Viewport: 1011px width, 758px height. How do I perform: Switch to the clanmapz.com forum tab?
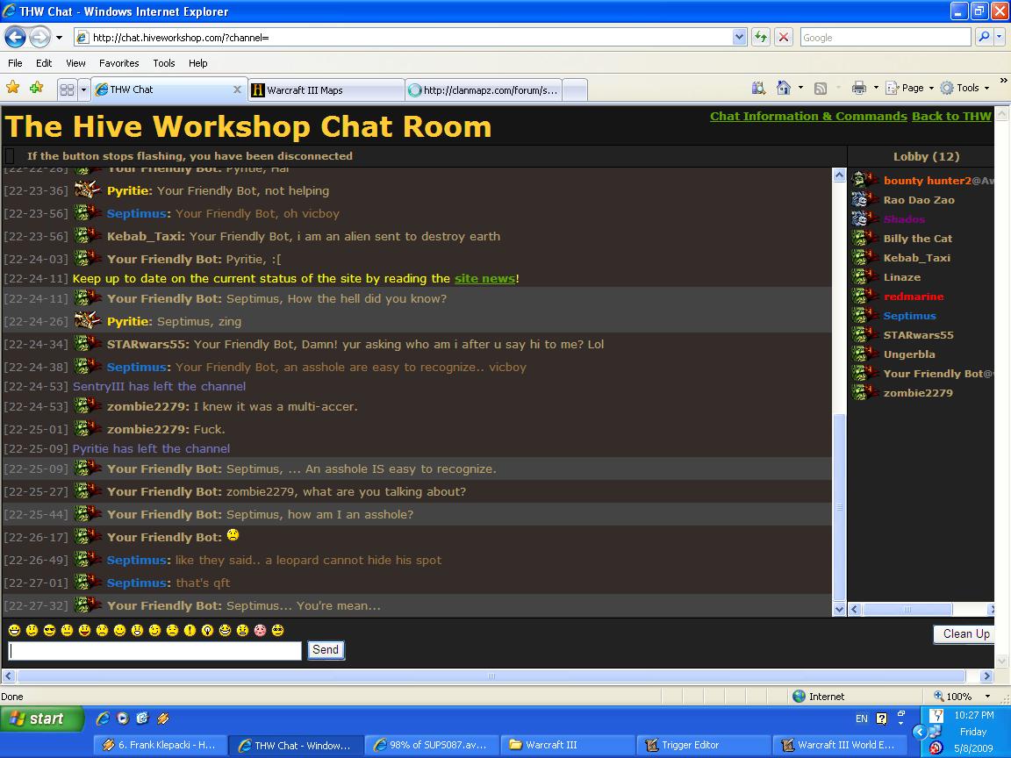point(484,90)
